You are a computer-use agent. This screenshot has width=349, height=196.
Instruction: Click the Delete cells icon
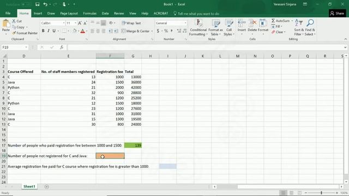(252, 23)
